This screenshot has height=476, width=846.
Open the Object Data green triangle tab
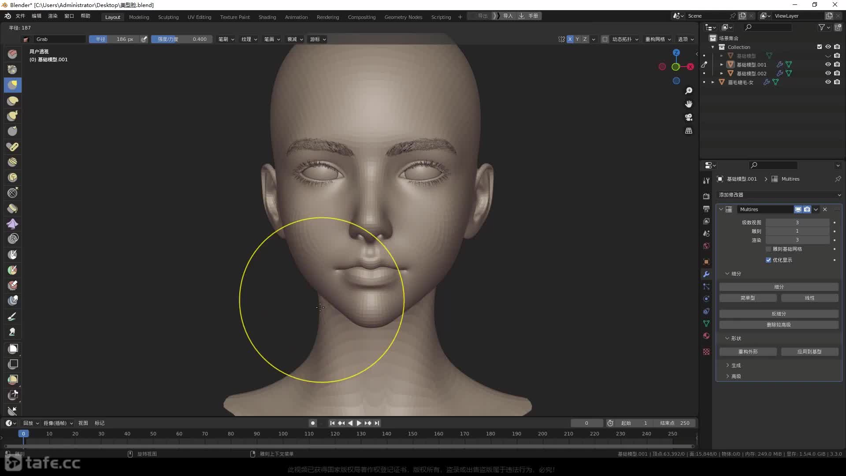click(x=706, y=324)
